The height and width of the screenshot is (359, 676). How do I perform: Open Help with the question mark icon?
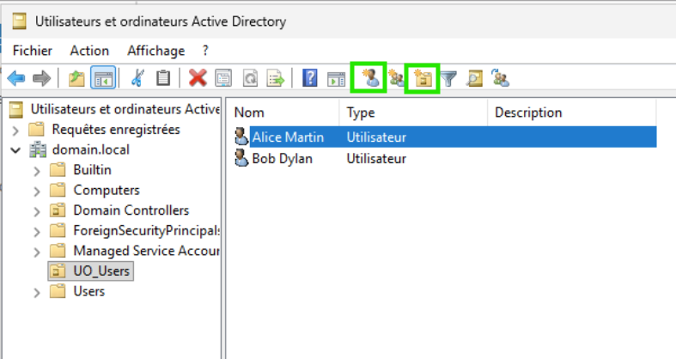pos(311,79)
